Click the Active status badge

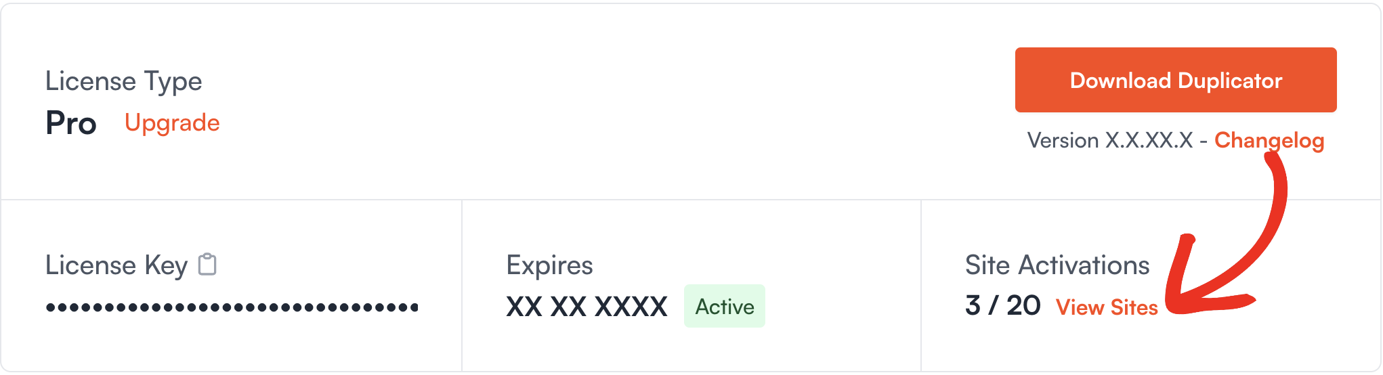pyautogui.click(x=725, y=307)
